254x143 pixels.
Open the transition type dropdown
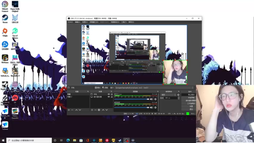169,95
